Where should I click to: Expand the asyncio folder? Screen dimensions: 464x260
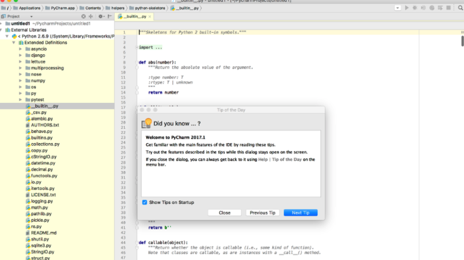[x=21, y=49]
